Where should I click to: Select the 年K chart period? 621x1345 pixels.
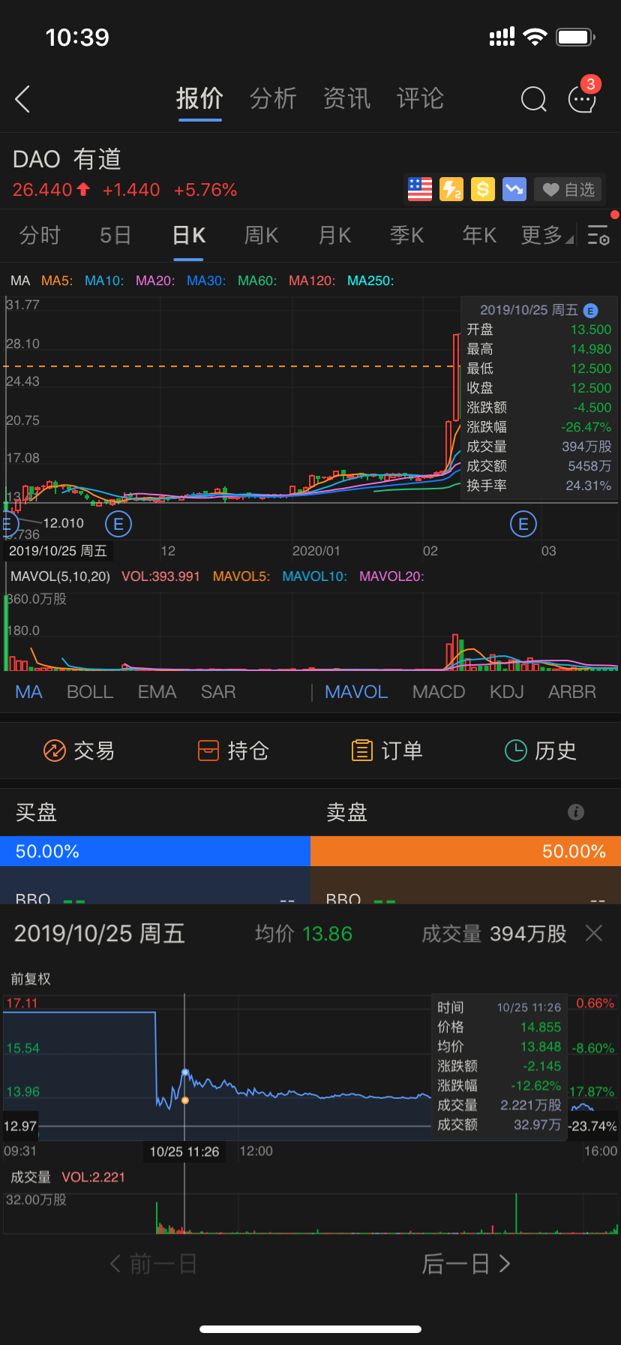click(x=480, y=236)
